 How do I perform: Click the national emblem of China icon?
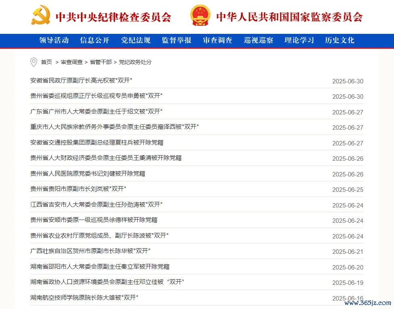(200, 15)
